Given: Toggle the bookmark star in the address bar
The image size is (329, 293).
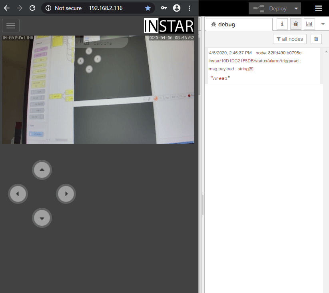Looking at the screenshot, I should [x=148, y=8].
